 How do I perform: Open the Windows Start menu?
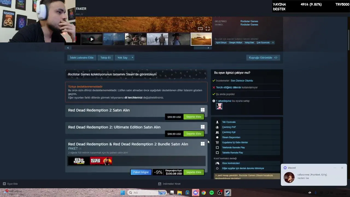click(x=123, y=193)
